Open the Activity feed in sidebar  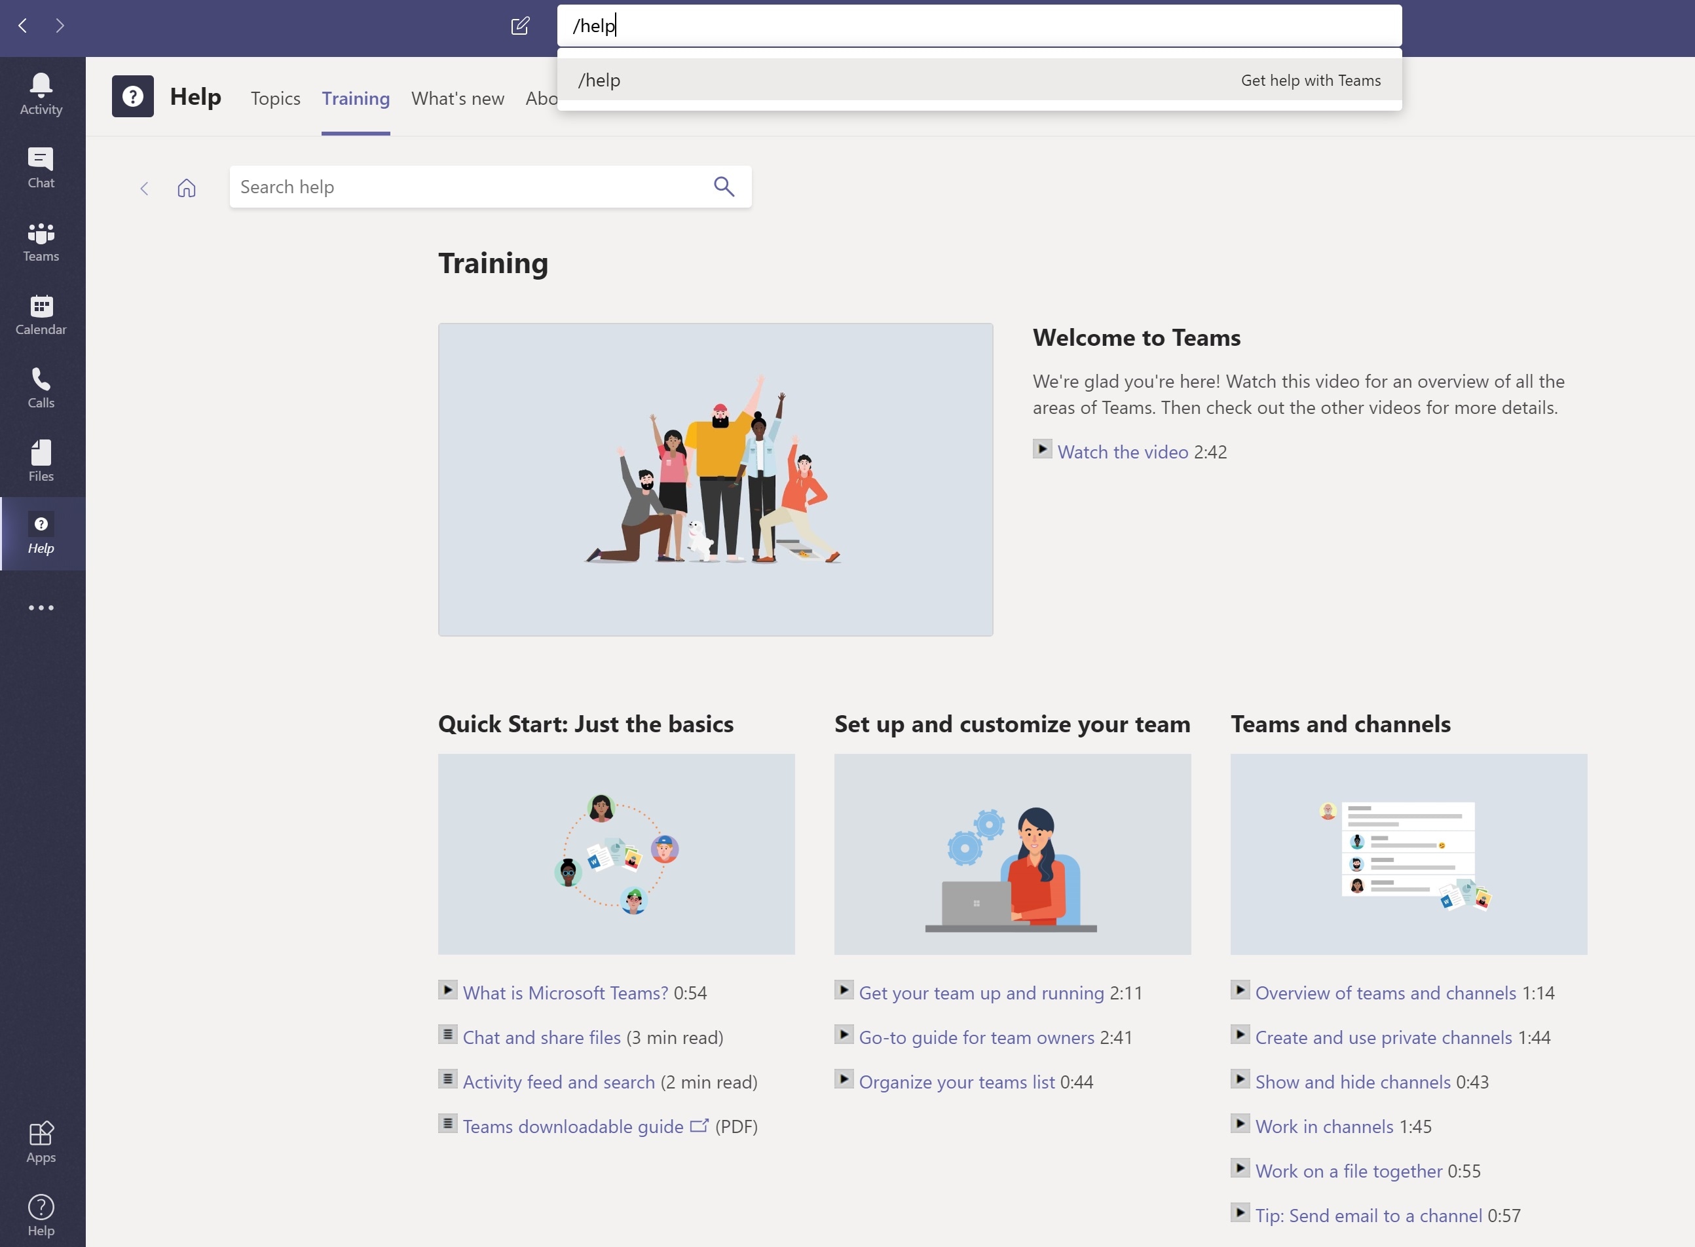pos(41,94)
